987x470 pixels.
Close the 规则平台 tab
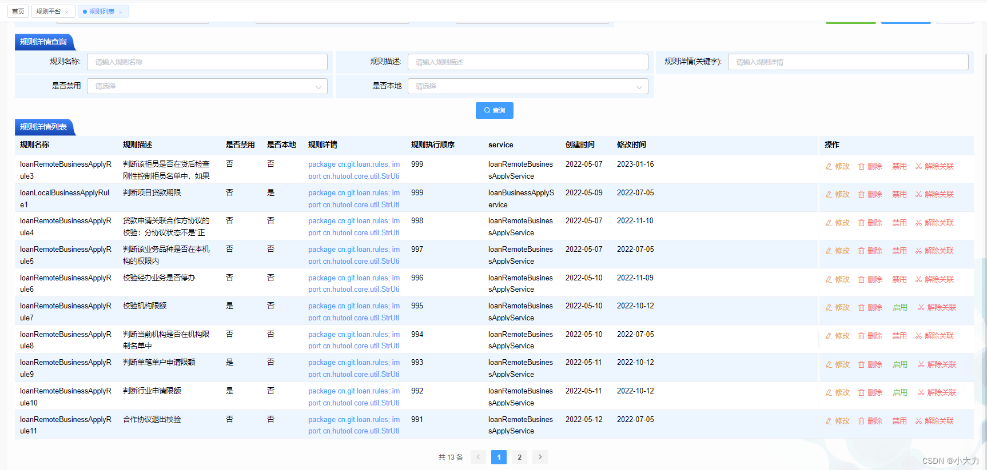(x=66, y=12)
